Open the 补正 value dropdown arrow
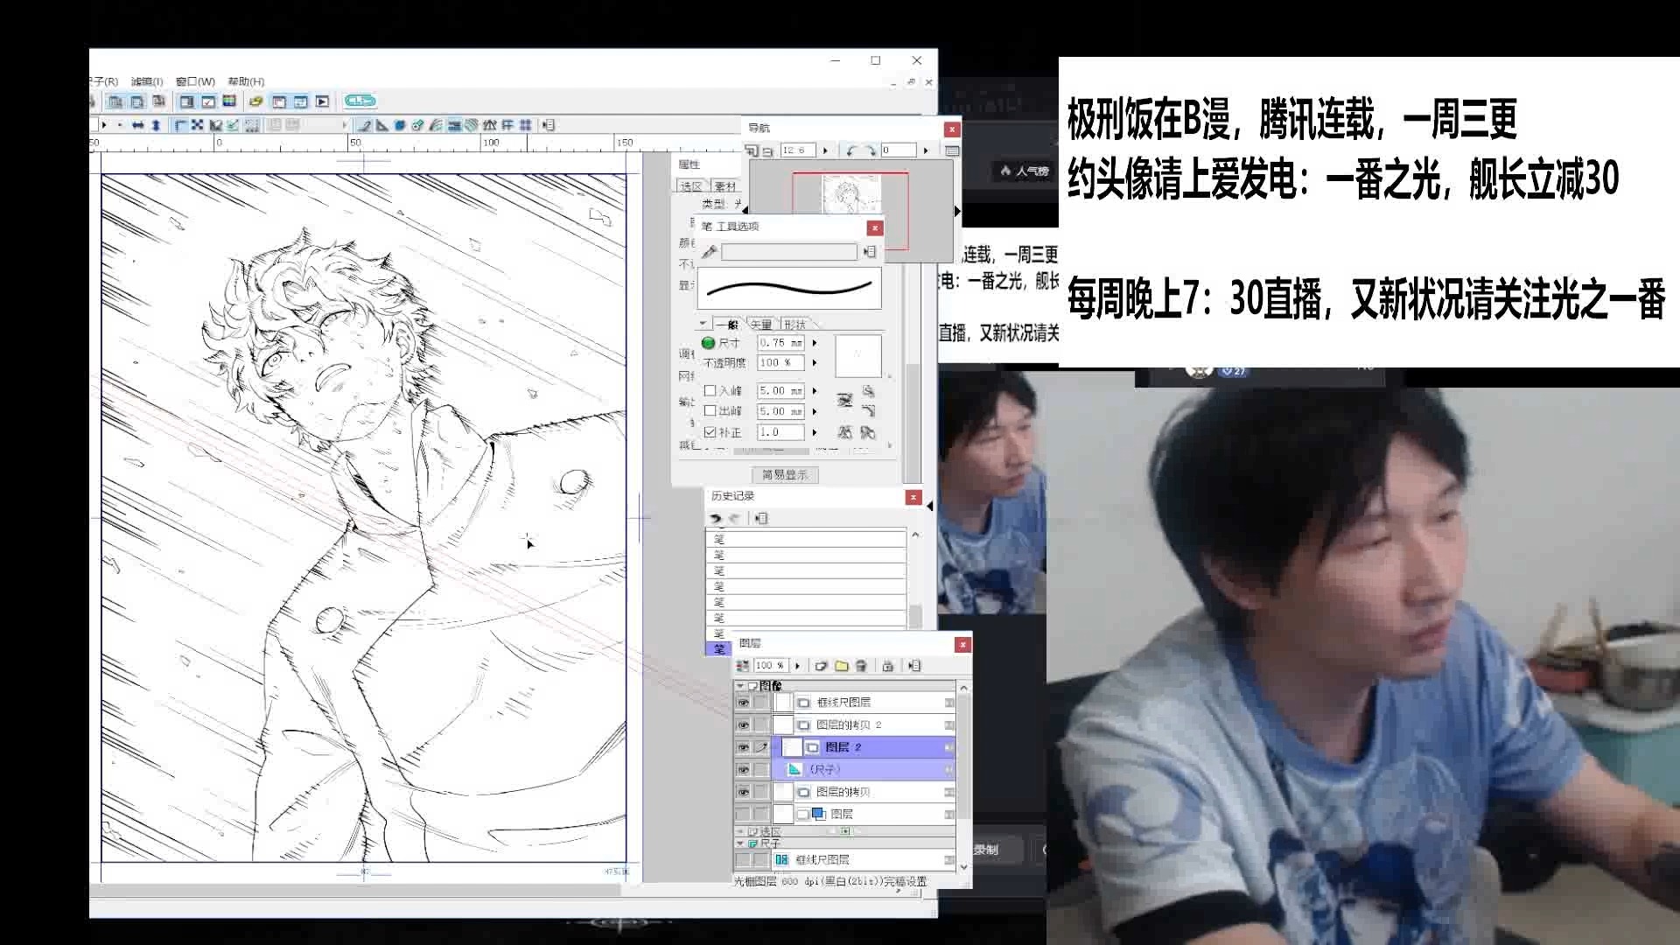The height and width of the screenshot is (945, 1680). [x=815, y=432]
